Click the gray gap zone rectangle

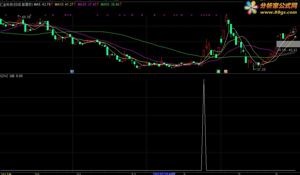coord(288,44)
